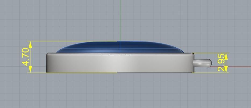This screenshot has width=251, height=108.
Task: Select the gray cylindrical base body
Action: point(120,63)
